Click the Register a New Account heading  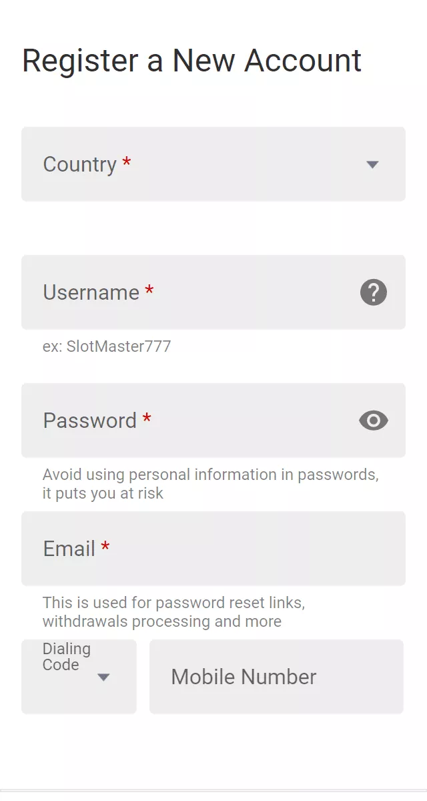click(x=192, y=61)
